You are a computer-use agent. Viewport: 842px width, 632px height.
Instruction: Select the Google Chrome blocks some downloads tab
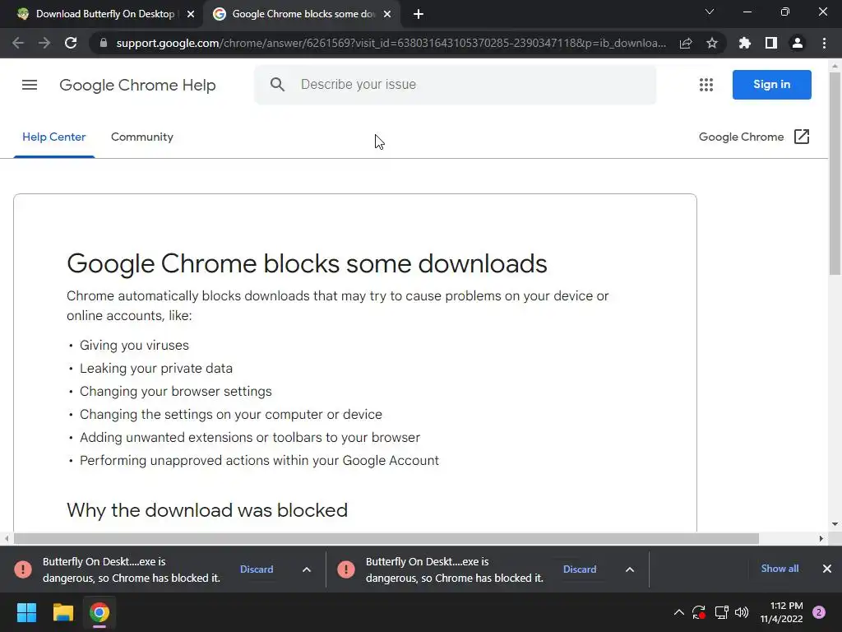tap(303, 14)
